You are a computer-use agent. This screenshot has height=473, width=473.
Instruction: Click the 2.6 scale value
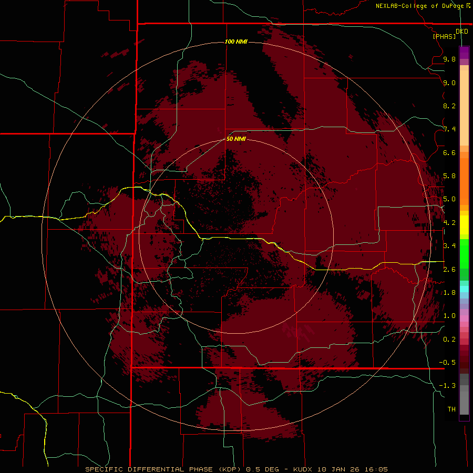(x=449, y=270)
